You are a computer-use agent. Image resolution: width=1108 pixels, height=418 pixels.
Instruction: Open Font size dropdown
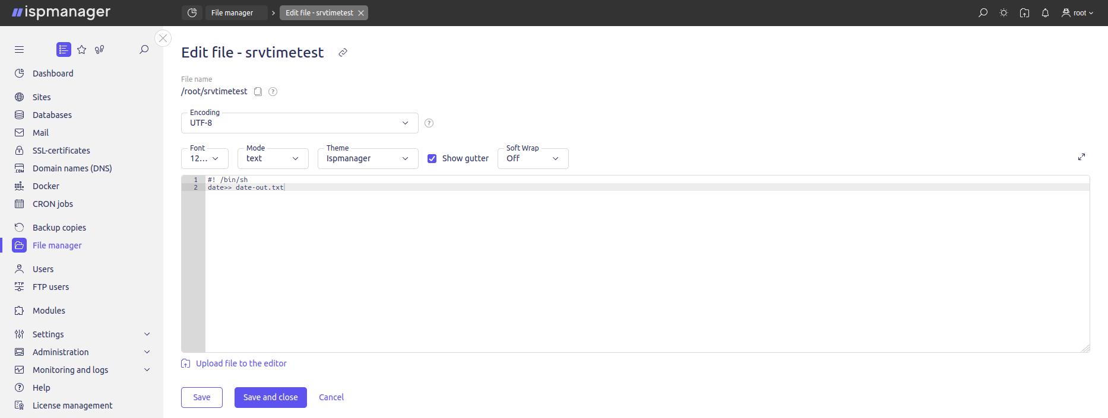pos(205,158)
